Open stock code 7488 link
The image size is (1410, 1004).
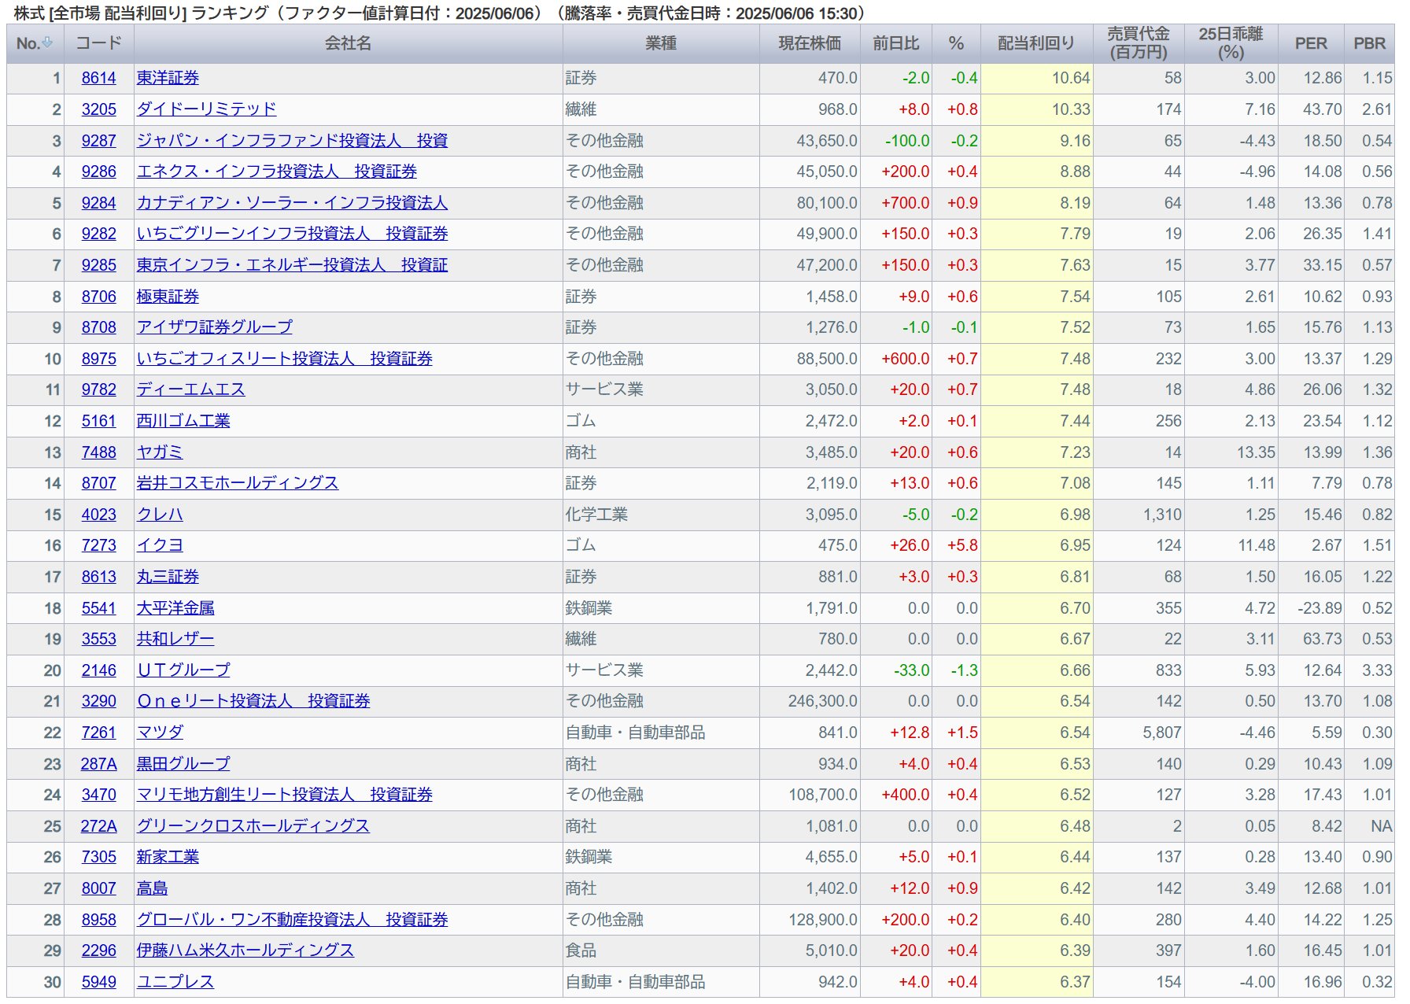(98, 452)
